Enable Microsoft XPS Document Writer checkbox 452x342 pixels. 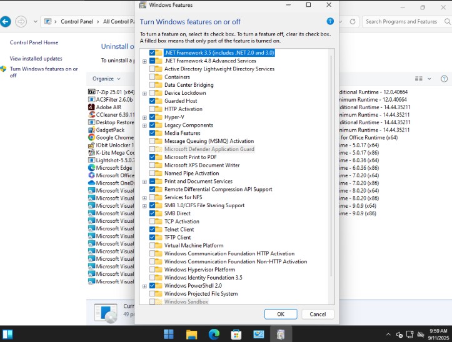(152, 165)
